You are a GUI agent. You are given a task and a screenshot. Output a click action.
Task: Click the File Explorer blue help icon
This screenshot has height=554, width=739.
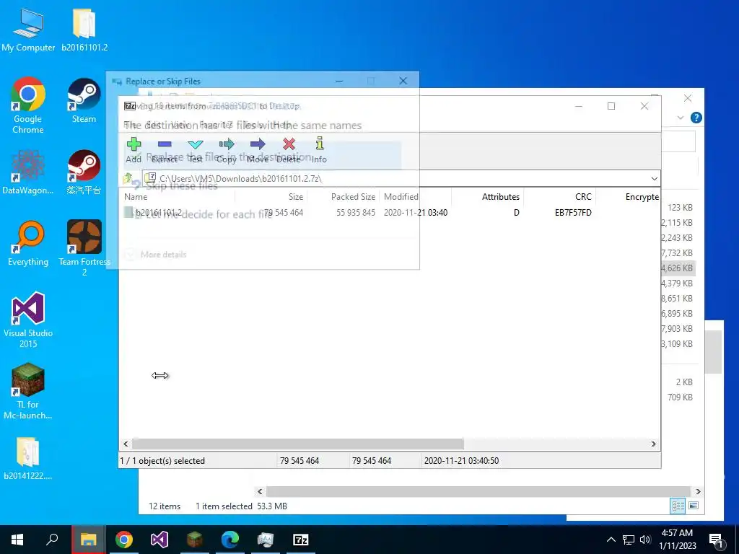pos(696,118)
